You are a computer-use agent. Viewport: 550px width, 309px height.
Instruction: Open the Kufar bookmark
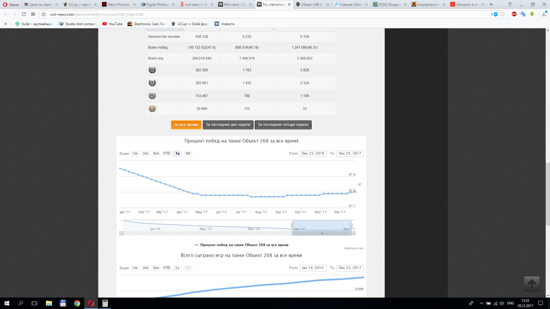click(34, 24)
